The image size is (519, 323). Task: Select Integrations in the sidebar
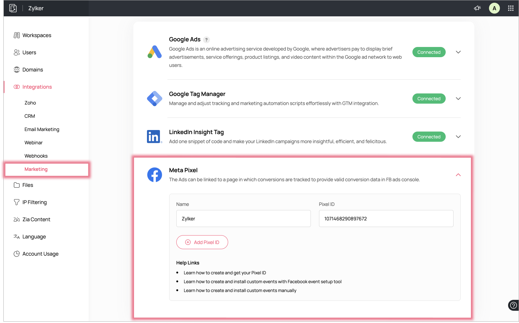(37, 87)
